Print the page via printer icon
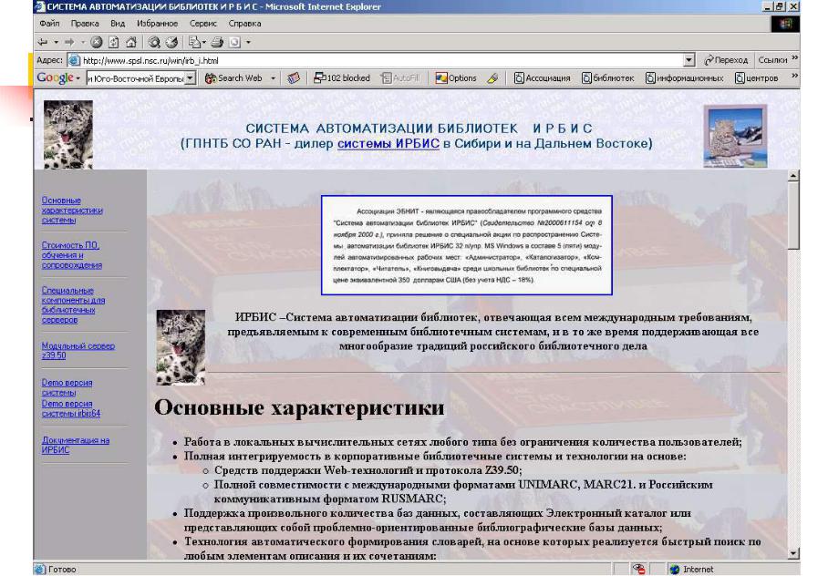Image resolution: width=818 pixels, height=576 pixels. tap(218, 42)
